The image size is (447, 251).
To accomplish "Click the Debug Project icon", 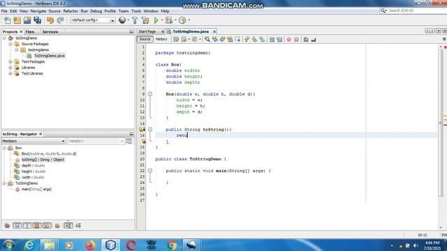I will point(169,20).
